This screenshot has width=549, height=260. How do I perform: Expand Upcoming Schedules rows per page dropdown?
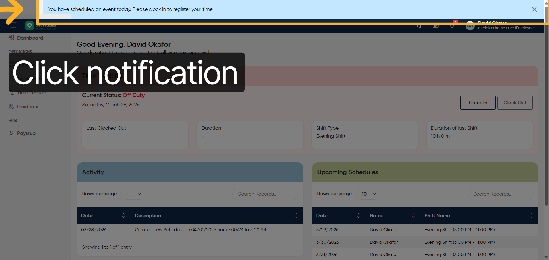click(x=368, y=194)
